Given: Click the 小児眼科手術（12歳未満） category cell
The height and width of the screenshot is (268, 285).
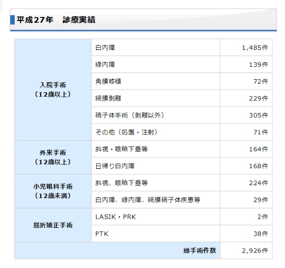Looking at the screenshot, I should [x=53, y=191].
